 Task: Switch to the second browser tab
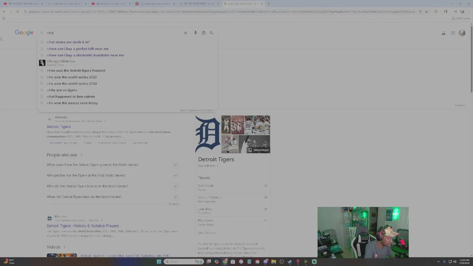pos(67,4)
